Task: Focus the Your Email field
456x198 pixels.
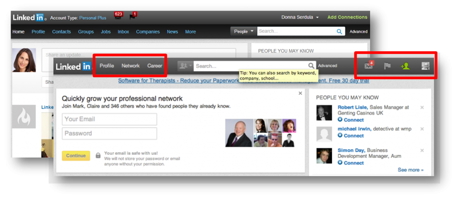Action: coord(110,119)
